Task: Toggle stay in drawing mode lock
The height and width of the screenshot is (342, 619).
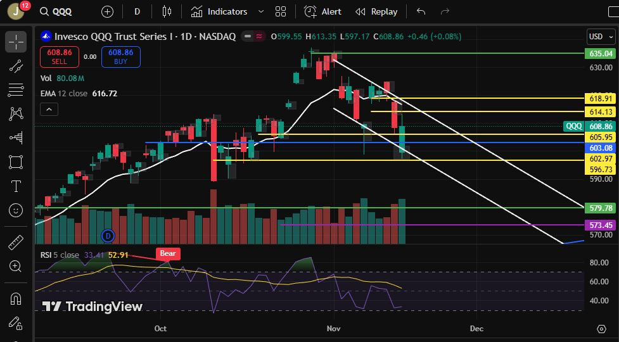Action: click(x=16, y=324)
